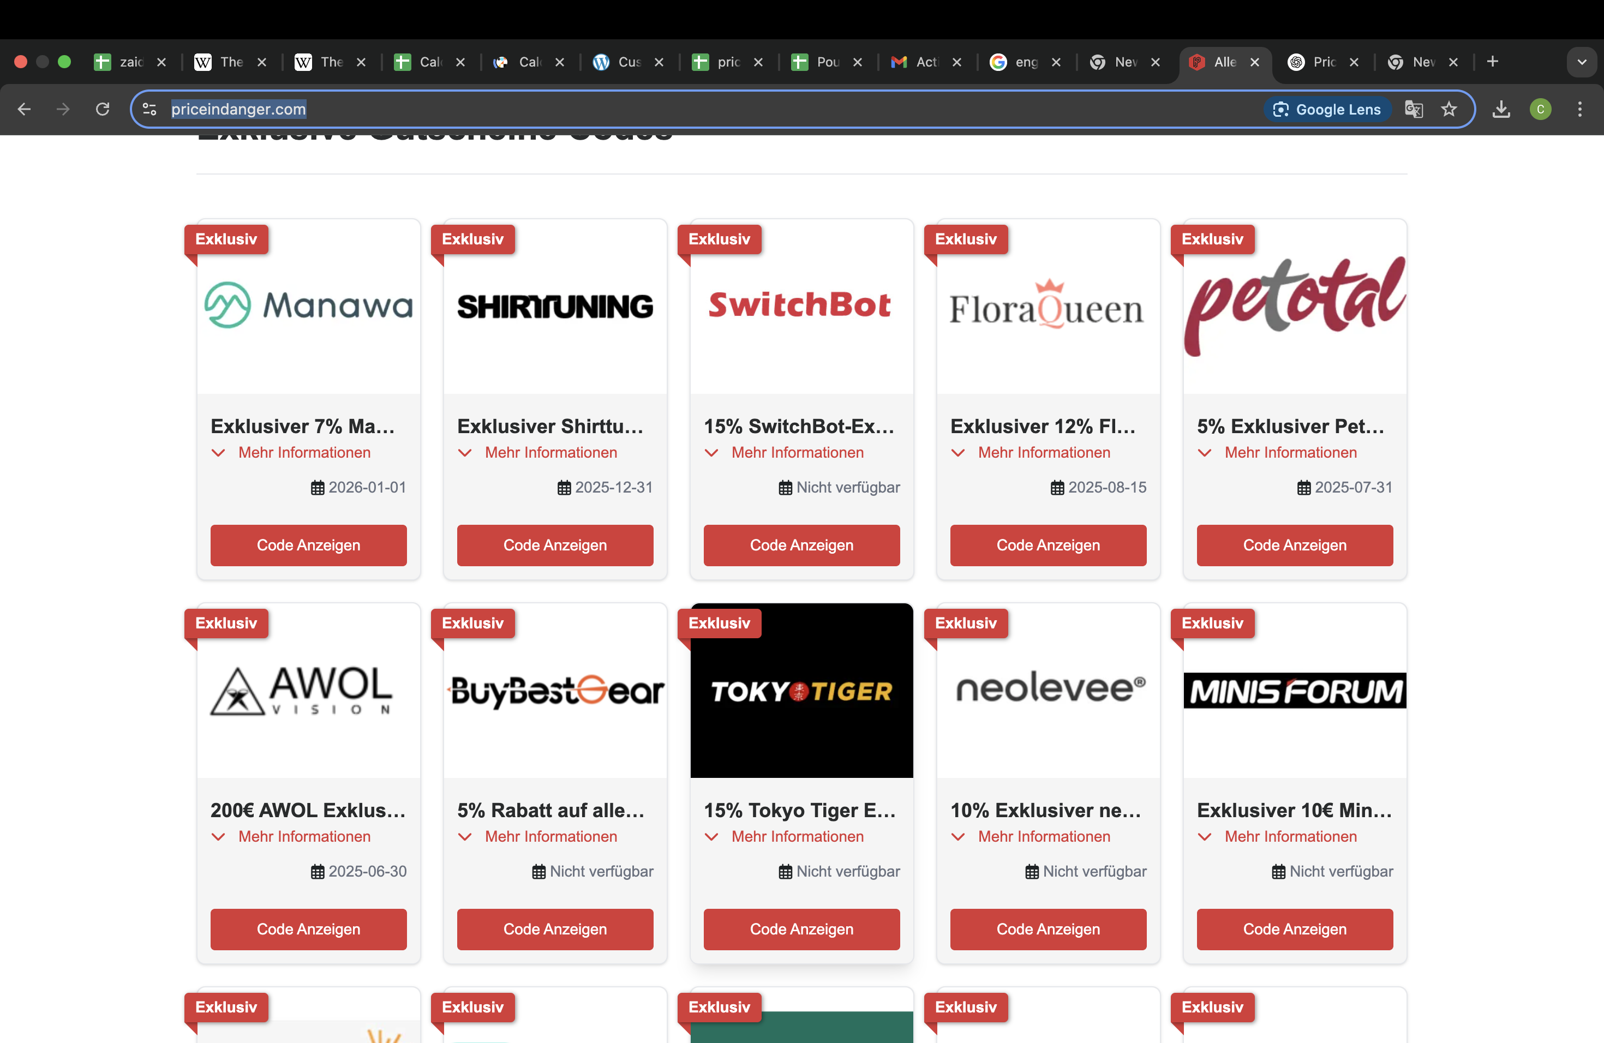Show code for the Manawa coupon
The image size is (1604, 1043).
point(309,545)
